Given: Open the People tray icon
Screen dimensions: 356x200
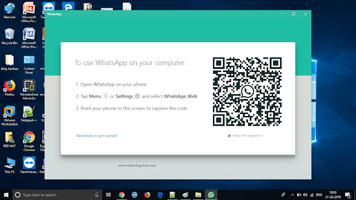Looking at the screenshot, I should [x=283, y=195].
